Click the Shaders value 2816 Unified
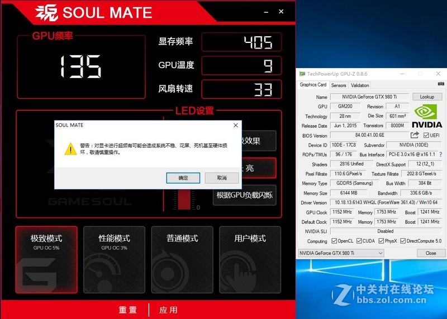This screenshot has width=447, height=319. pyautogui.click(x=351, y=164)
